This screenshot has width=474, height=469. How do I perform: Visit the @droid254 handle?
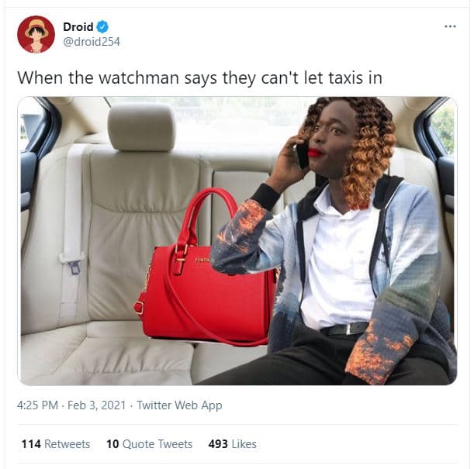pos(92,42)
